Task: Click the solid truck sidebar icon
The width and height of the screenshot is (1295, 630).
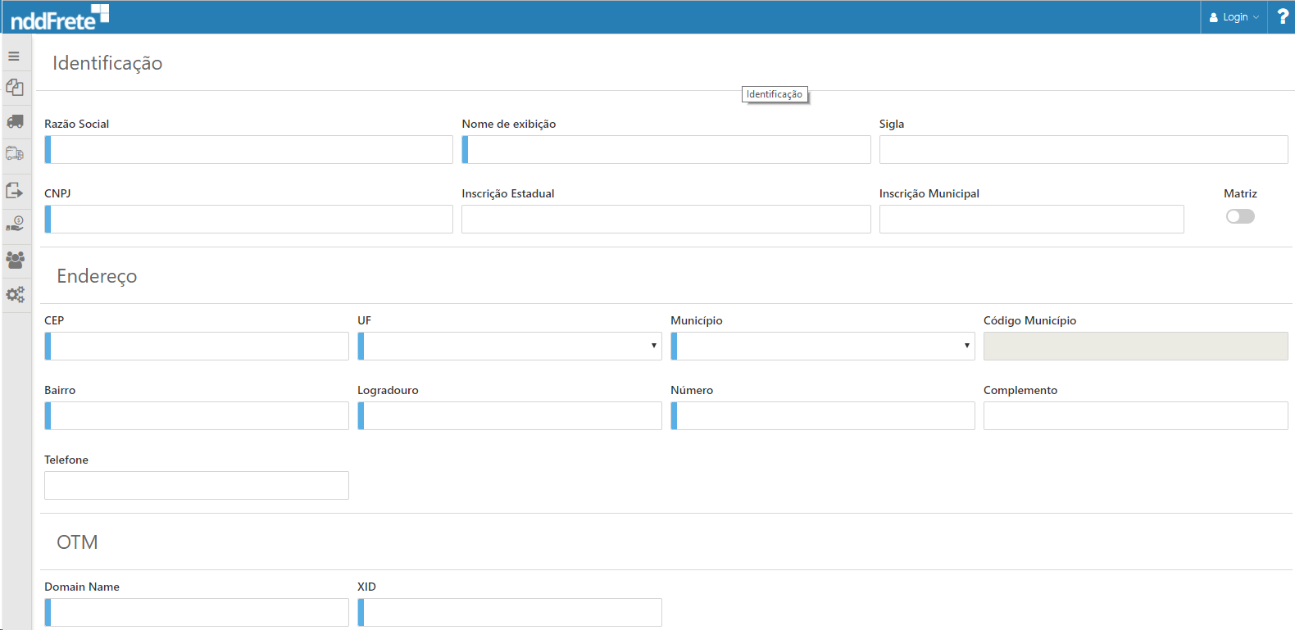Action: coord(15,121)
